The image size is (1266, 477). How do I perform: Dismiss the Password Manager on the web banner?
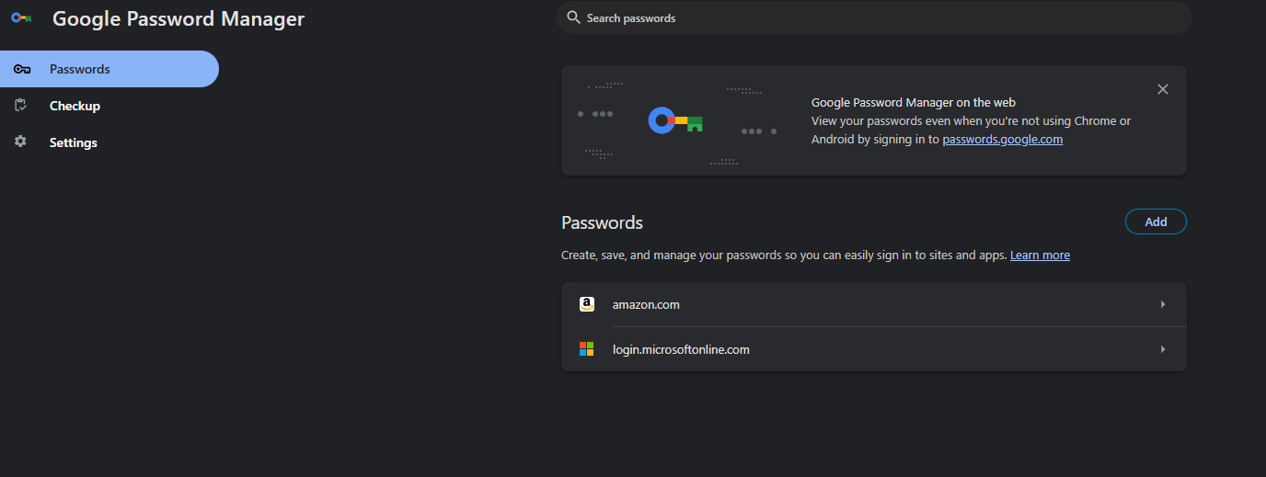pos(1163,89)
